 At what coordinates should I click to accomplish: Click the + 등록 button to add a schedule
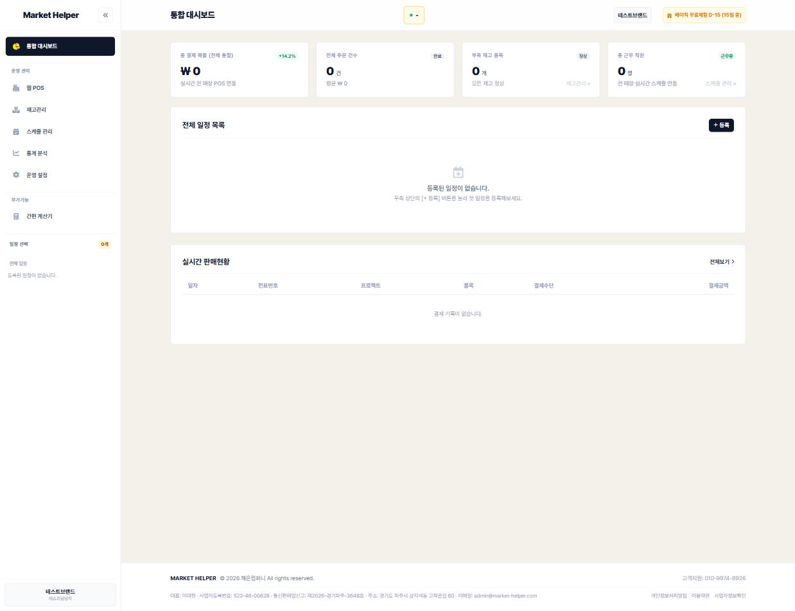pyautogui.click(x=721, y=125)
